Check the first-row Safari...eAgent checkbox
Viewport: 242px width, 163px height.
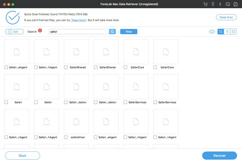(6, 67)
